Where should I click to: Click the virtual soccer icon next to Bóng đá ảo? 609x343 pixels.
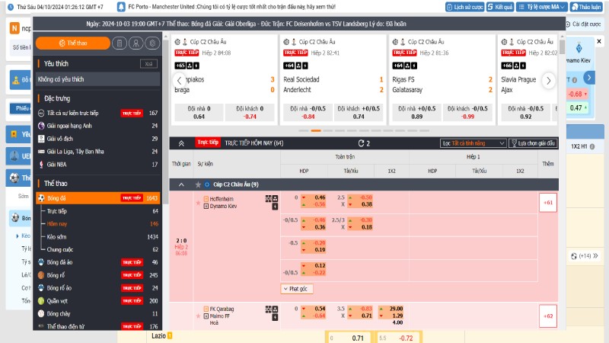(x=41, y=262)
